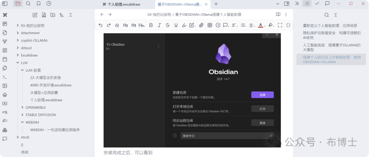Open the callout comment dropdown
This screenshot has width=369, height=157.
pos(227,25)
